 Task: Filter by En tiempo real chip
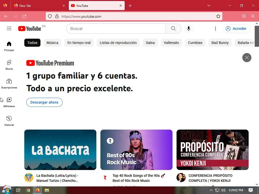tap(79, 43)
